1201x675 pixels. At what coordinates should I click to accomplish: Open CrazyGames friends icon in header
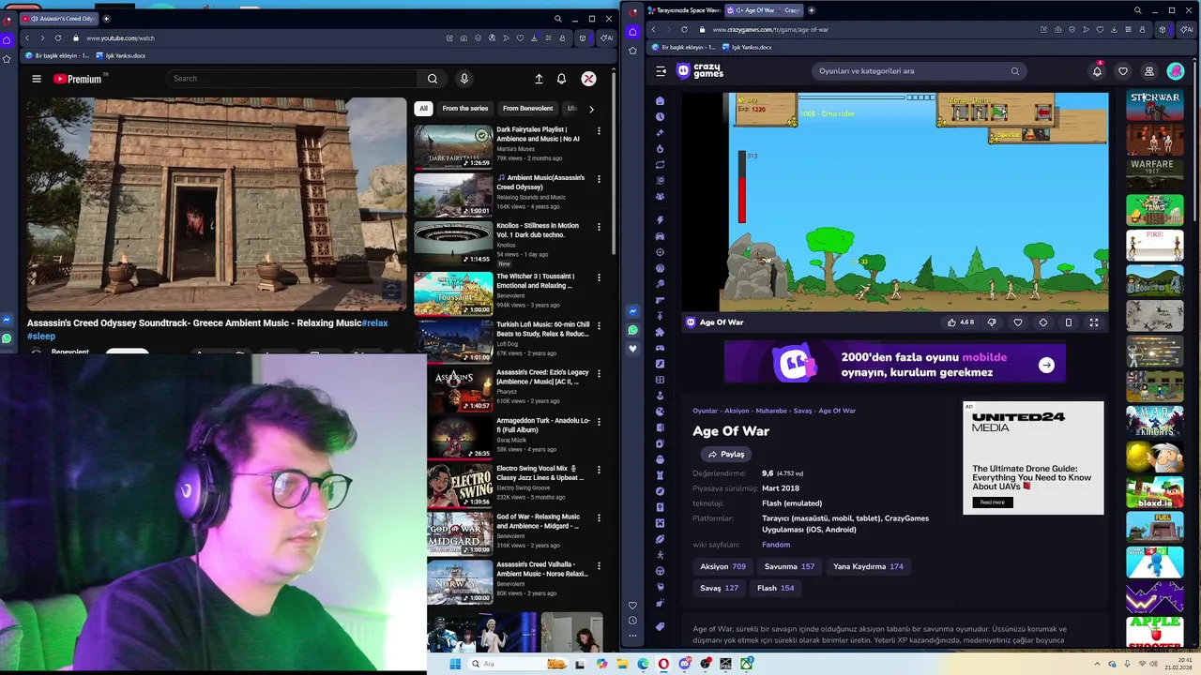1148,71
